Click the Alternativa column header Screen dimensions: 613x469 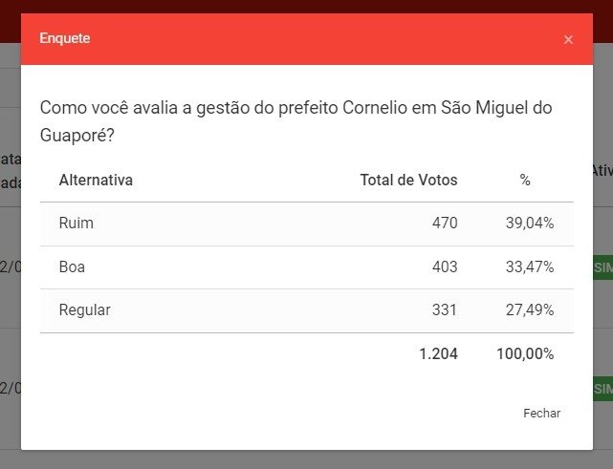click(96, 180)
